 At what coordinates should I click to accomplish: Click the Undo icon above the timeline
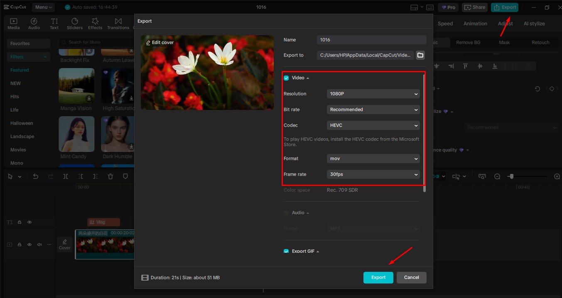[35, 176]
